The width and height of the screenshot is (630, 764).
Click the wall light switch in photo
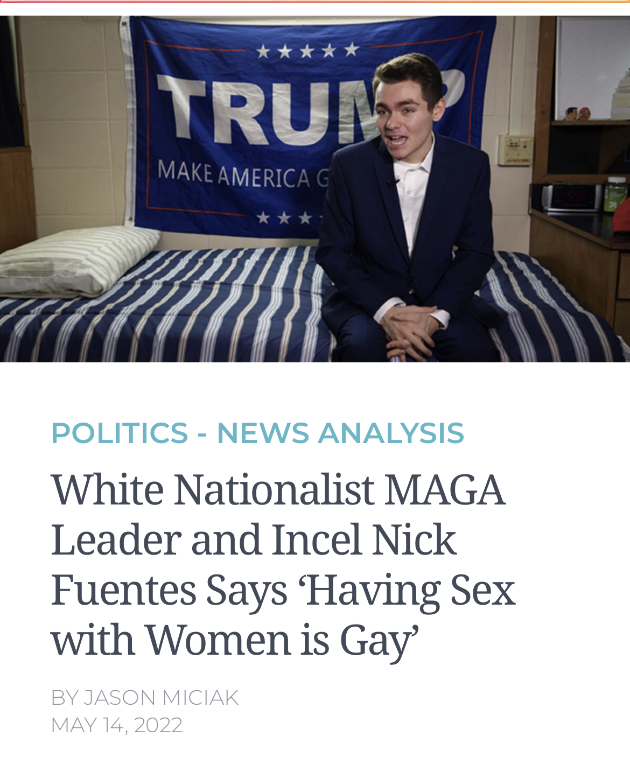516,149
